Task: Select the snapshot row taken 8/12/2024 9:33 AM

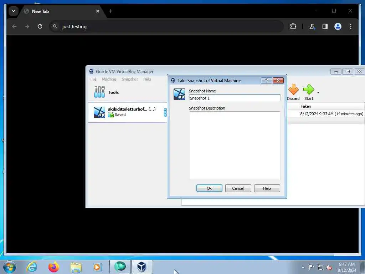Action: (x=326, y=114)
